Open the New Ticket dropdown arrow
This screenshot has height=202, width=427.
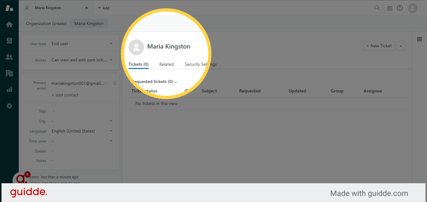[401, 45]
